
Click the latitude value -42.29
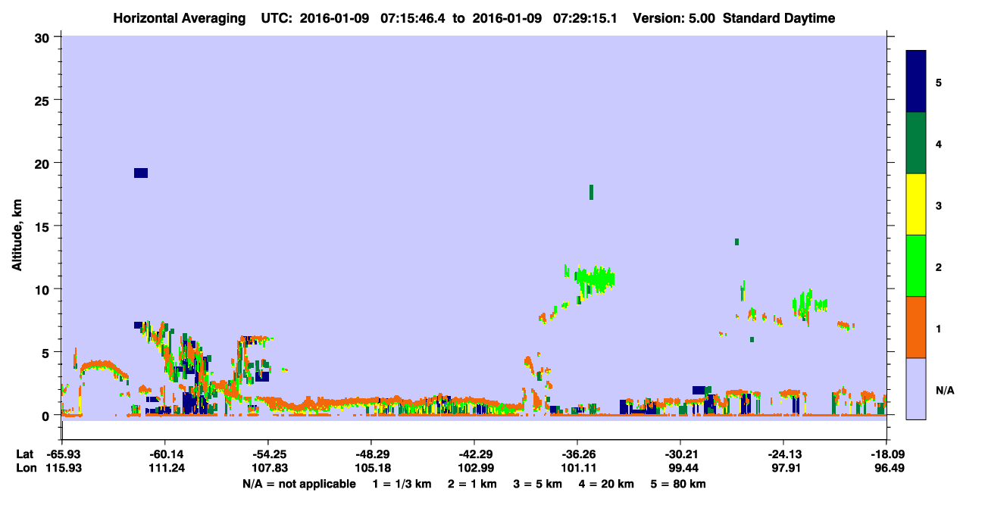pyautogui.click(x=474, y=454)
